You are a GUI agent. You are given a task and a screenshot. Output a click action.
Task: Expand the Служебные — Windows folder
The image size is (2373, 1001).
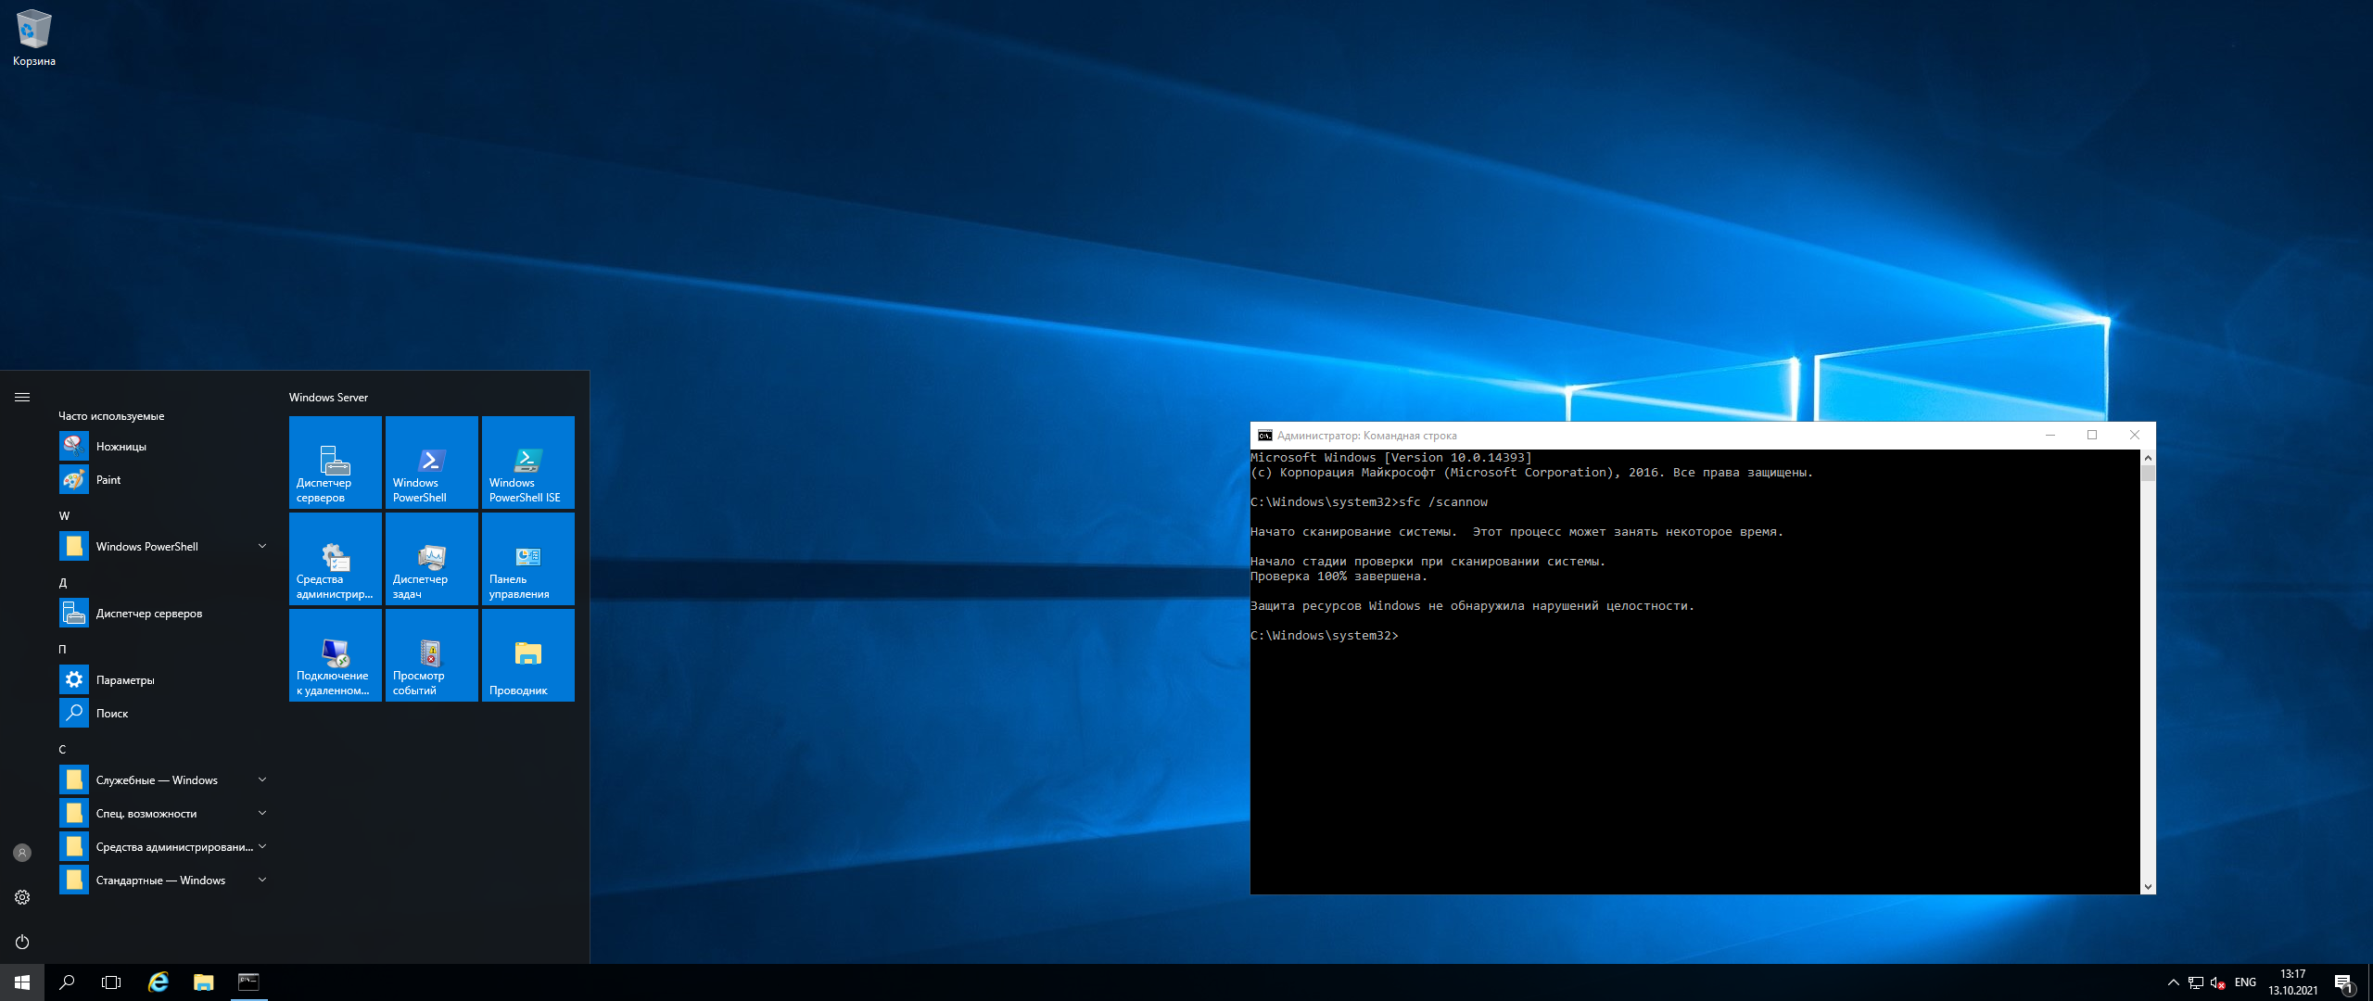coord(162,780)
